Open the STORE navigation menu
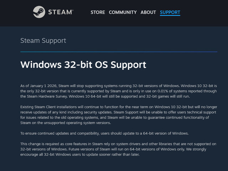 98,12
